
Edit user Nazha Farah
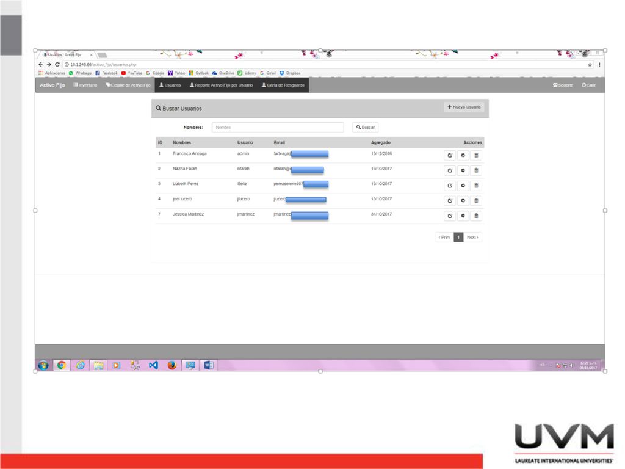coord(450,170)
